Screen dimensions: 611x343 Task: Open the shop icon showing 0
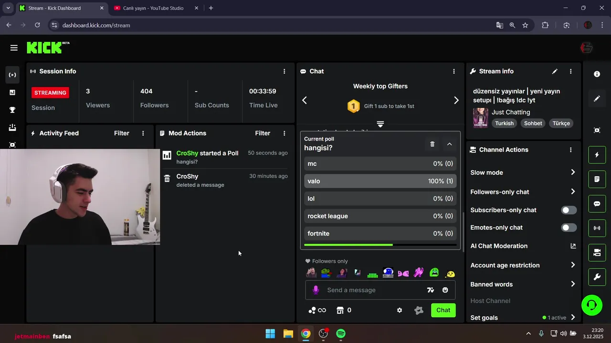344,310
